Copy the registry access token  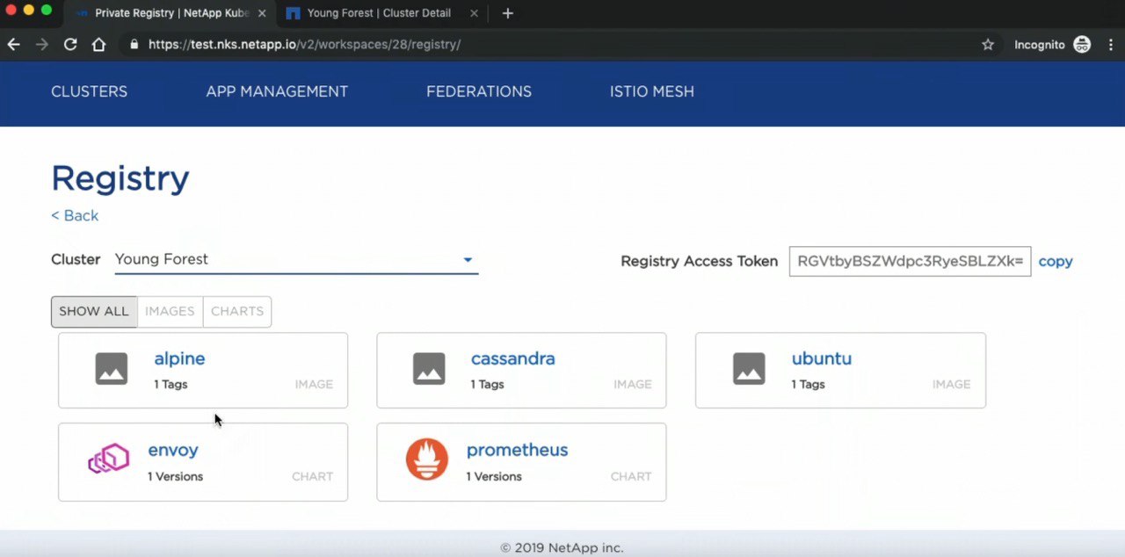point(1056,261)
